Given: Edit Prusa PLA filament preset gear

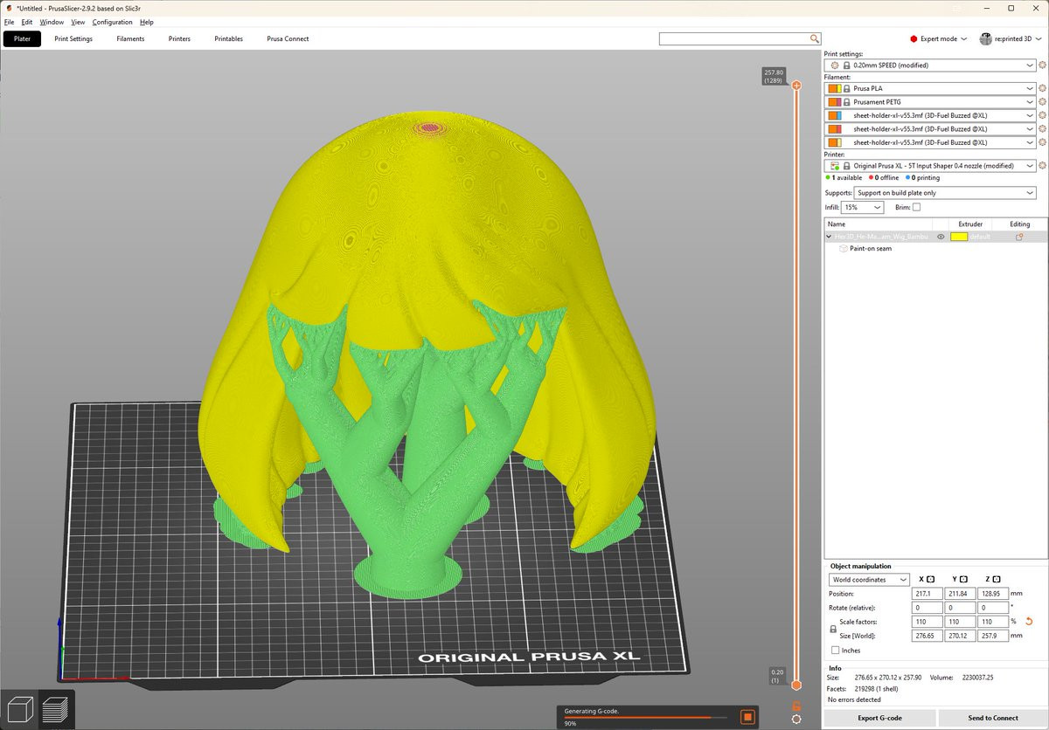Looking at the screenshot, I should point(1042,88).
